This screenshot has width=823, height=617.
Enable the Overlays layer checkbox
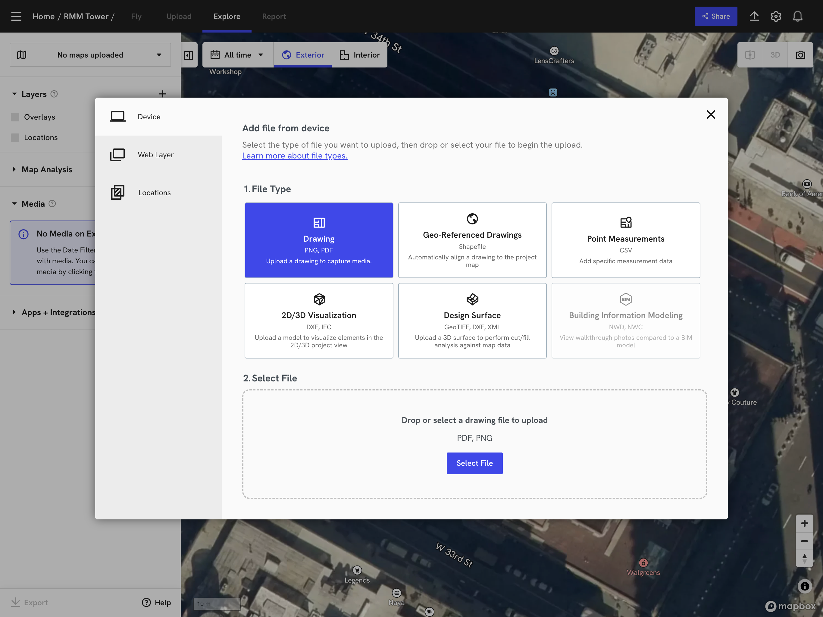tap(15, 117)
